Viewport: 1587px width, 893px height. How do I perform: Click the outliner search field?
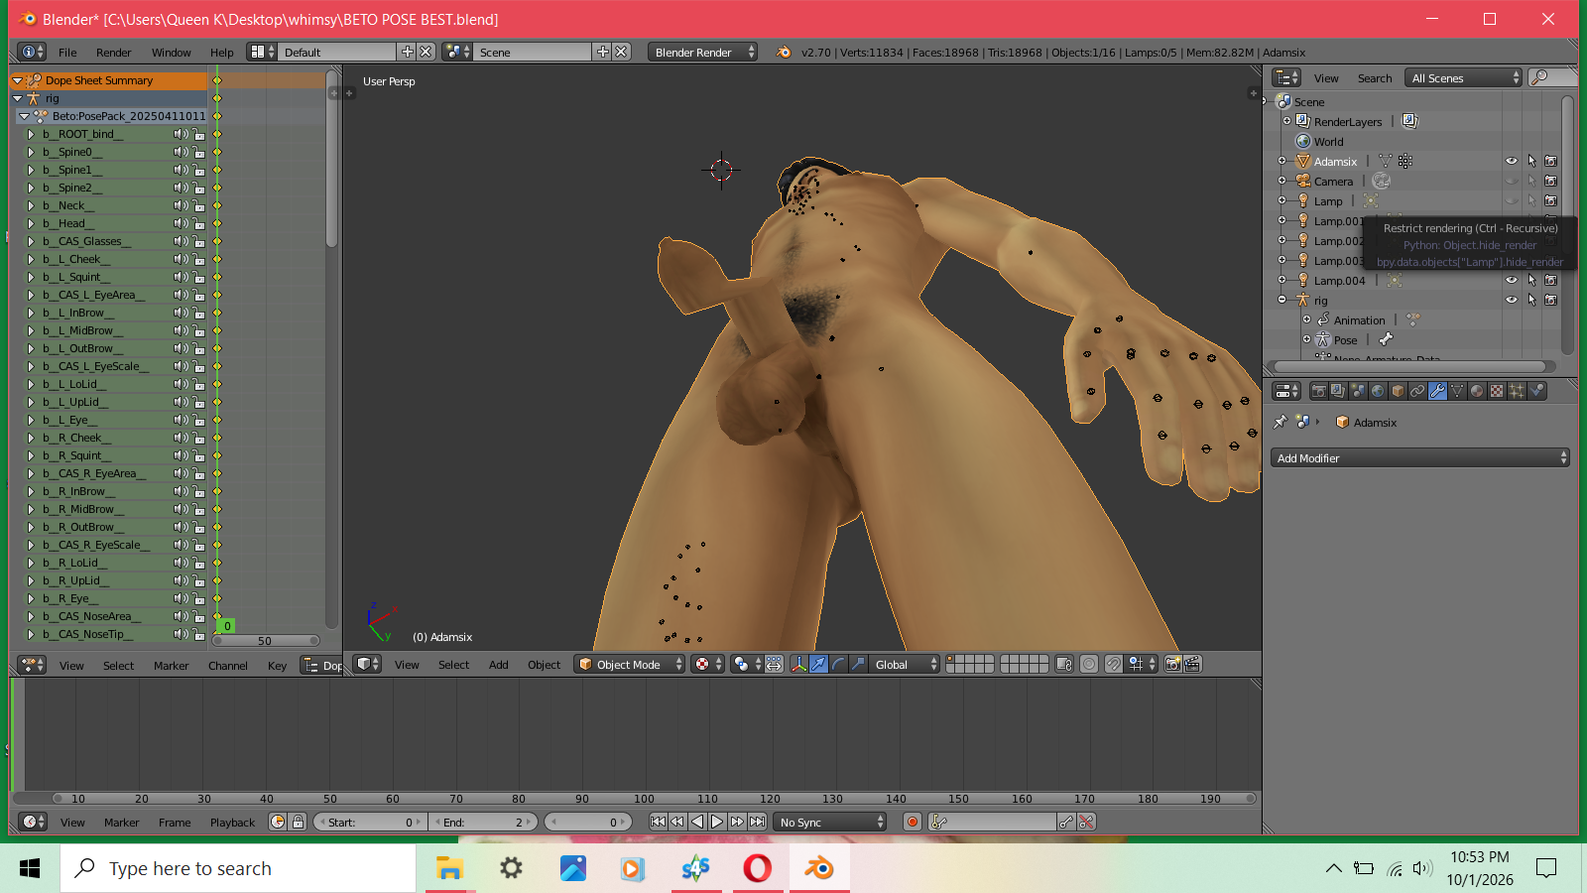point(1554,77)
